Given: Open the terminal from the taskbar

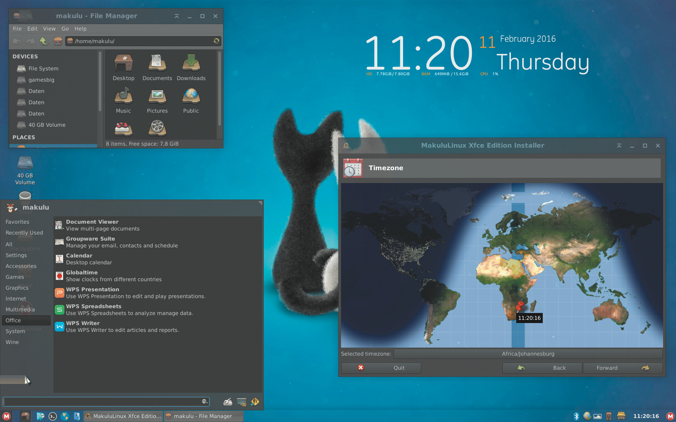Looking at the screenshot, I should [x=53, y=416].
